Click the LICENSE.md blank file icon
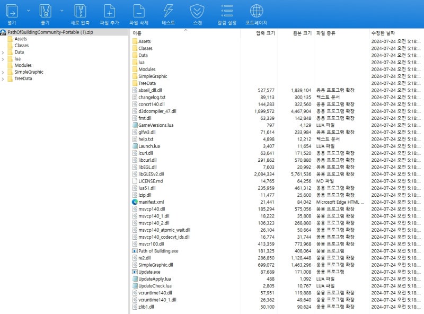 [135, 181]
